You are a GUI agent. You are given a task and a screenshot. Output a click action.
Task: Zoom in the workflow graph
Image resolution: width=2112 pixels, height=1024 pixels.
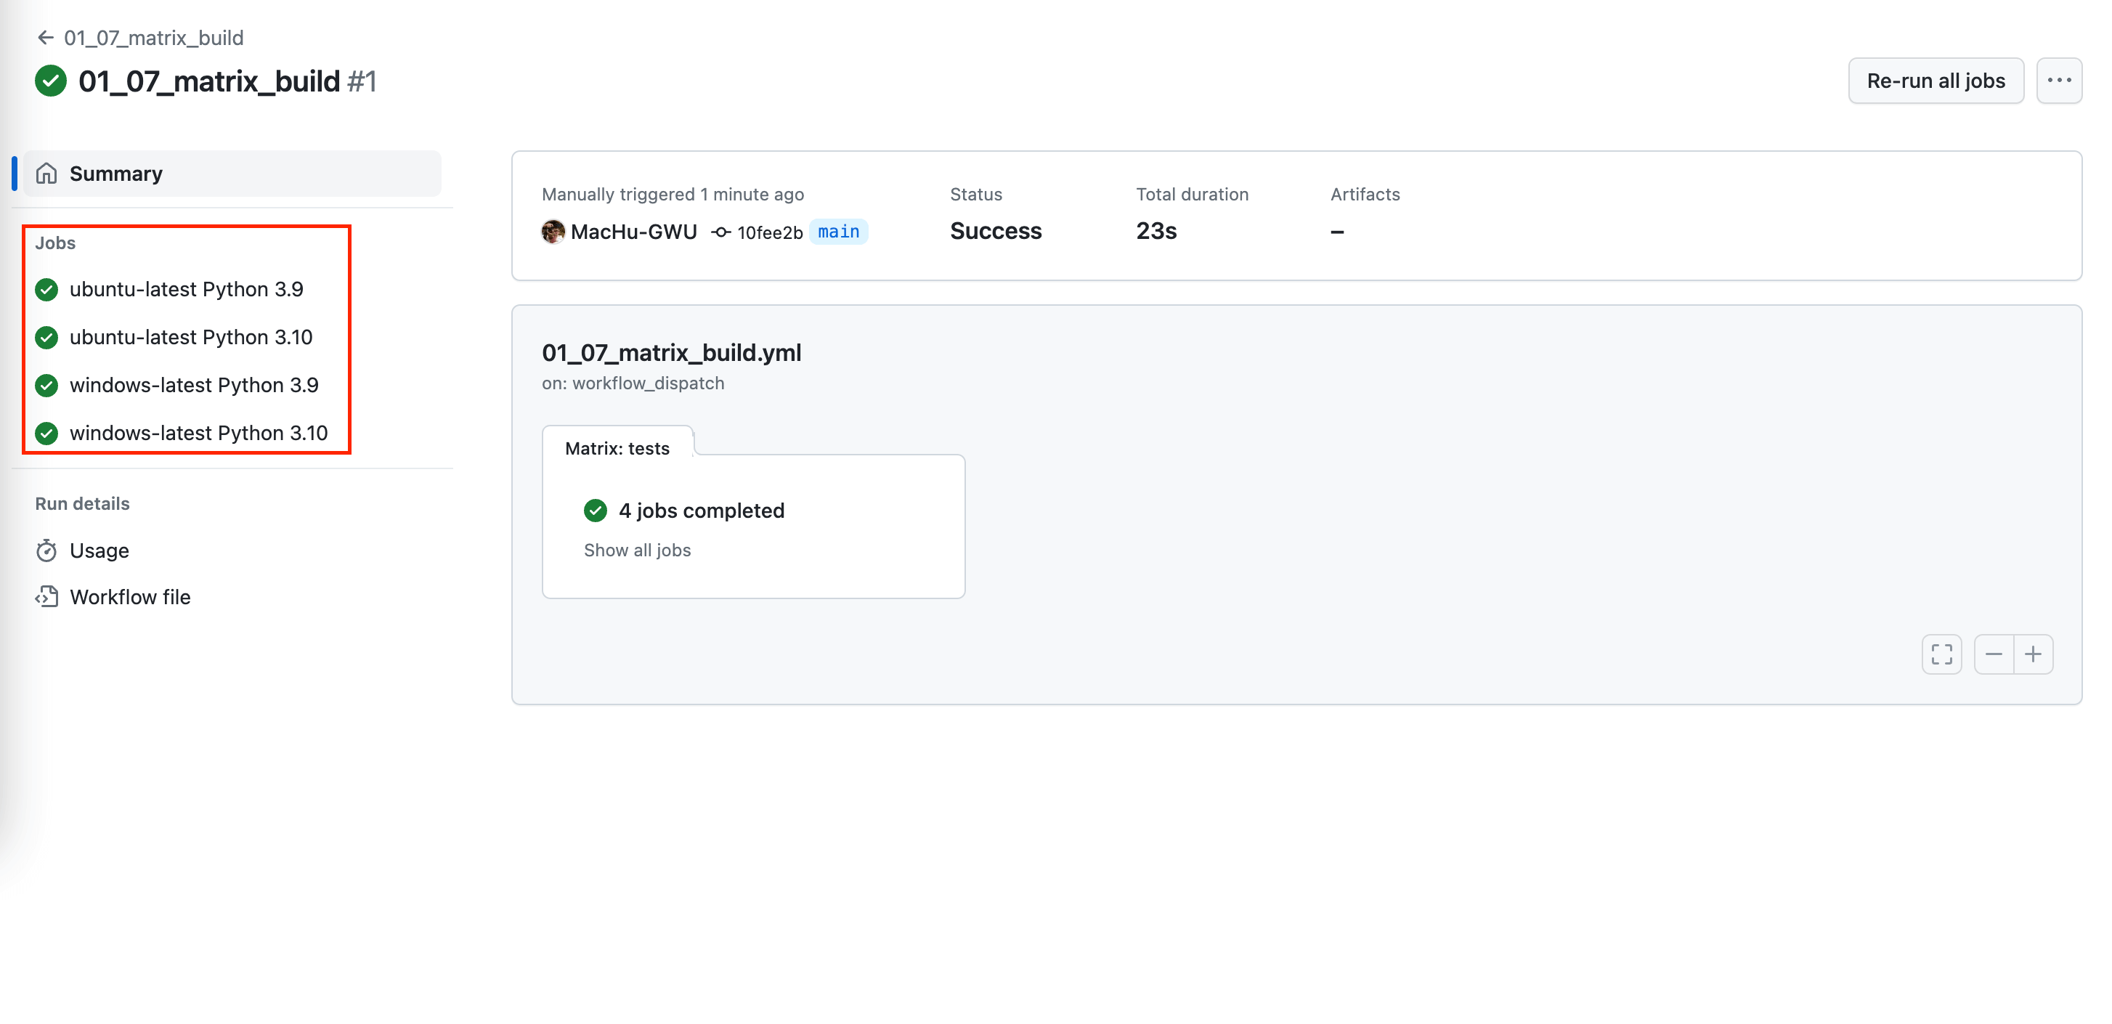pyautogui.click(x=2034, y=654)
